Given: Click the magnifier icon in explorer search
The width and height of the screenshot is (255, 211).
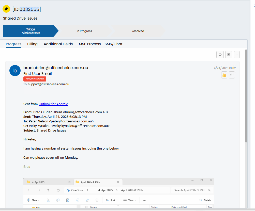Looking at the screenshot, I should (x=210, y=190).
